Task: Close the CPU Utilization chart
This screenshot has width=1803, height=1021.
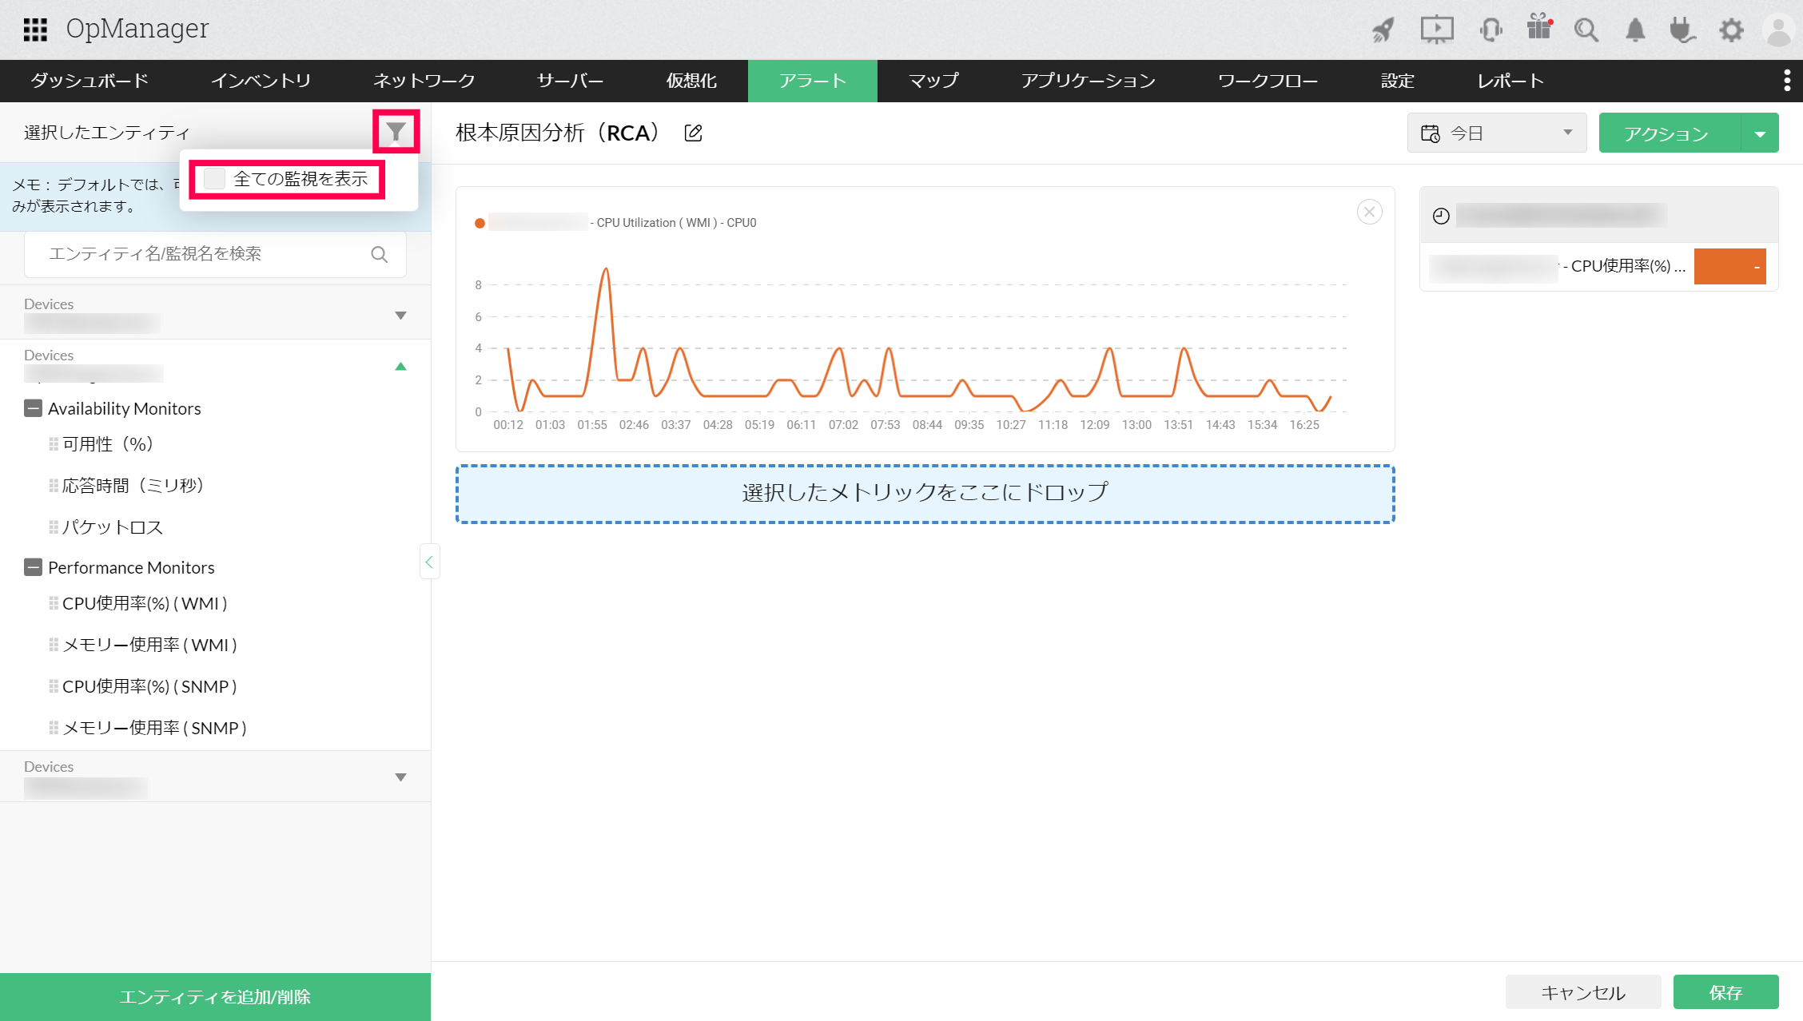Action: (1369, 212)
